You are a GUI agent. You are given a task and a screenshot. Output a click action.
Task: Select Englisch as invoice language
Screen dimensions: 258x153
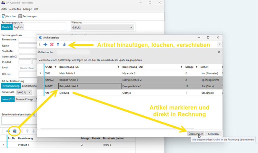[x=18, y=27]
